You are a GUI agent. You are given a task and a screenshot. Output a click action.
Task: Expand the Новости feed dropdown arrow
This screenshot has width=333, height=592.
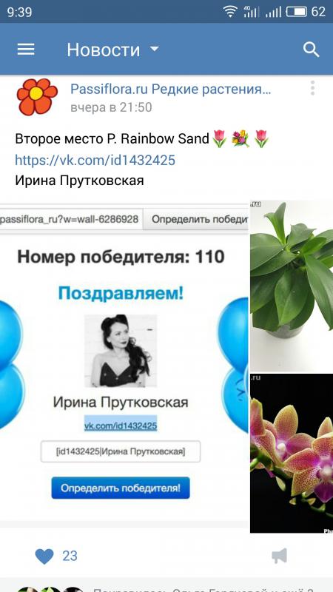[x=155, y=50]
